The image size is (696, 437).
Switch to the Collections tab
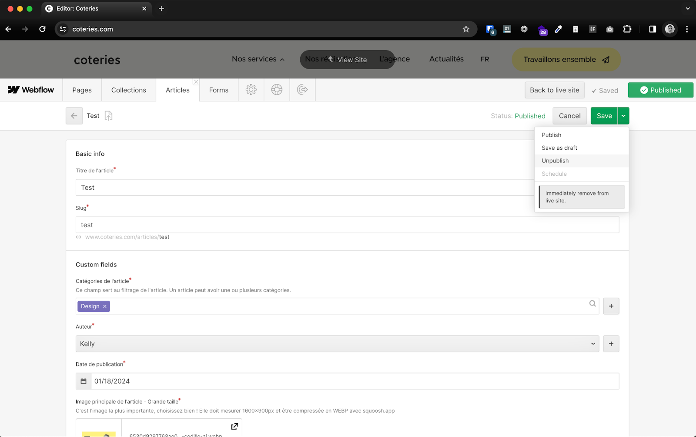[x=129, y=90]
